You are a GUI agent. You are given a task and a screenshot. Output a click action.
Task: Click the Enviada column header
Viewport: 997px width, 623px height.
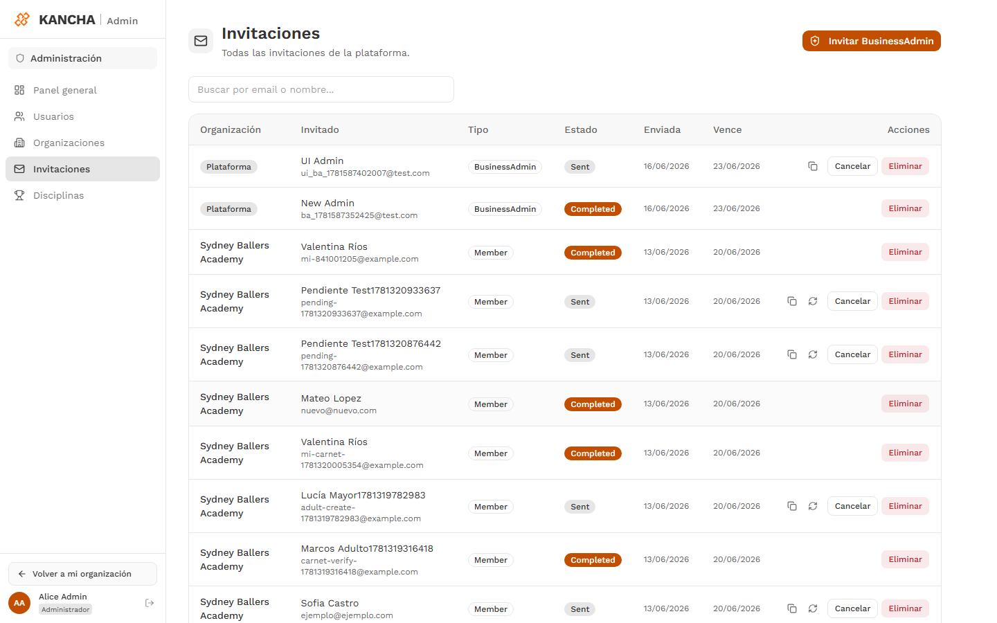662,129
